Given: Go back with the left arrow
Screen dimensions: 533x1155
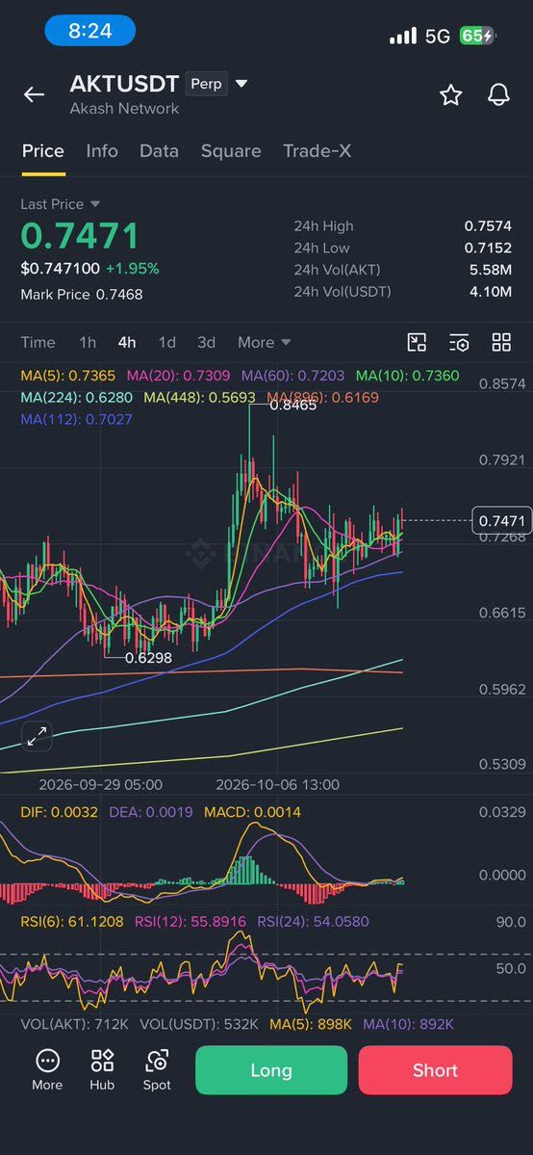Looking at the screenshot, I should point(34,94).
